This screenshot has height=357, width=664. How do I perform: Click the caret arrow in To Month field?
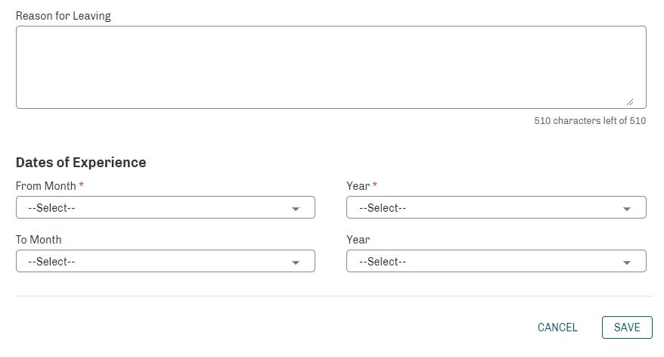point(296,262)
